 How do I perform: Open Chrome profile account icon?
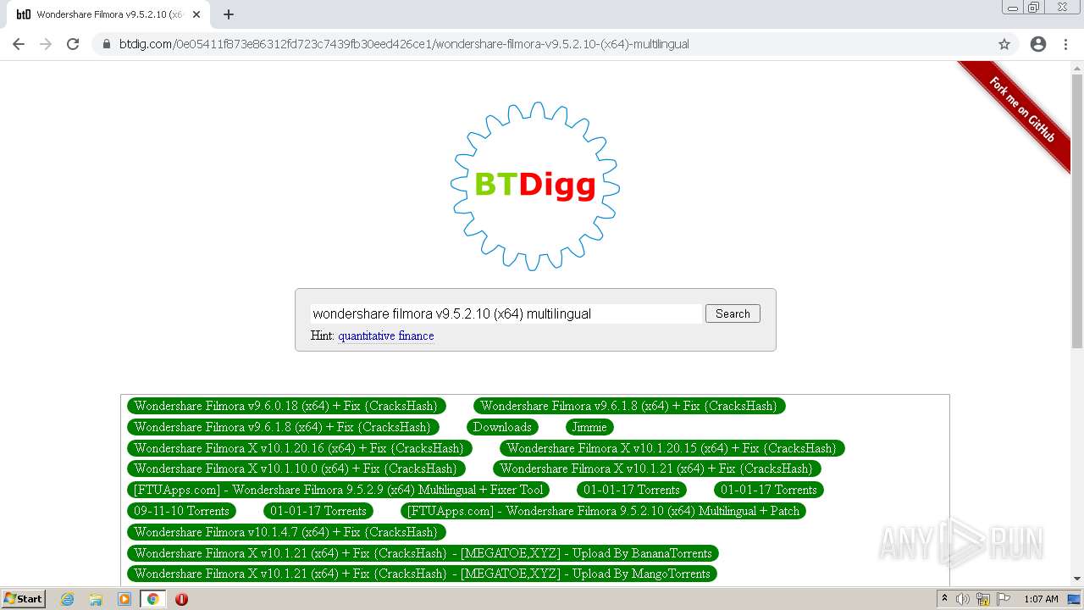1038,44
